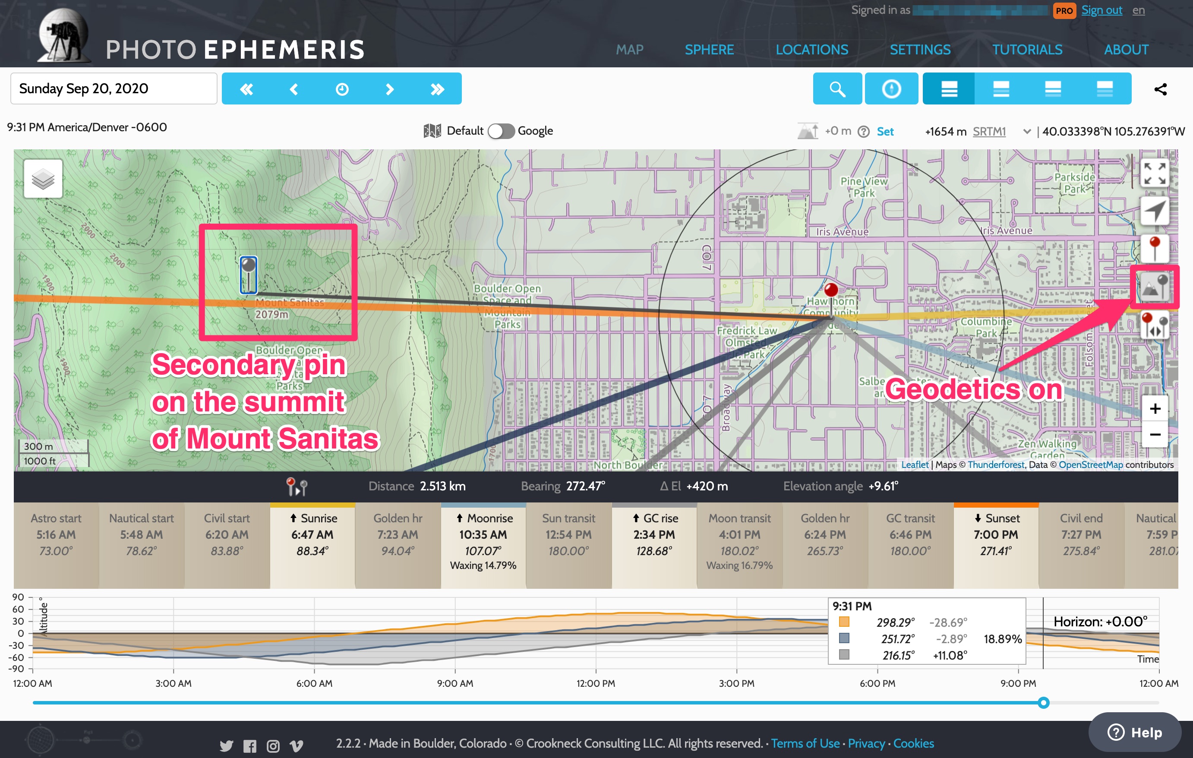Open the Twitter footer icon

click(227, 745)
